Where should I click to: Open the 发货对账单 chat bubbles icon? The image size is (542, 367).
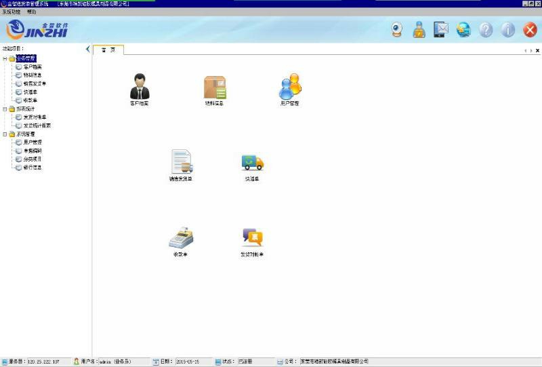(252, 237)
